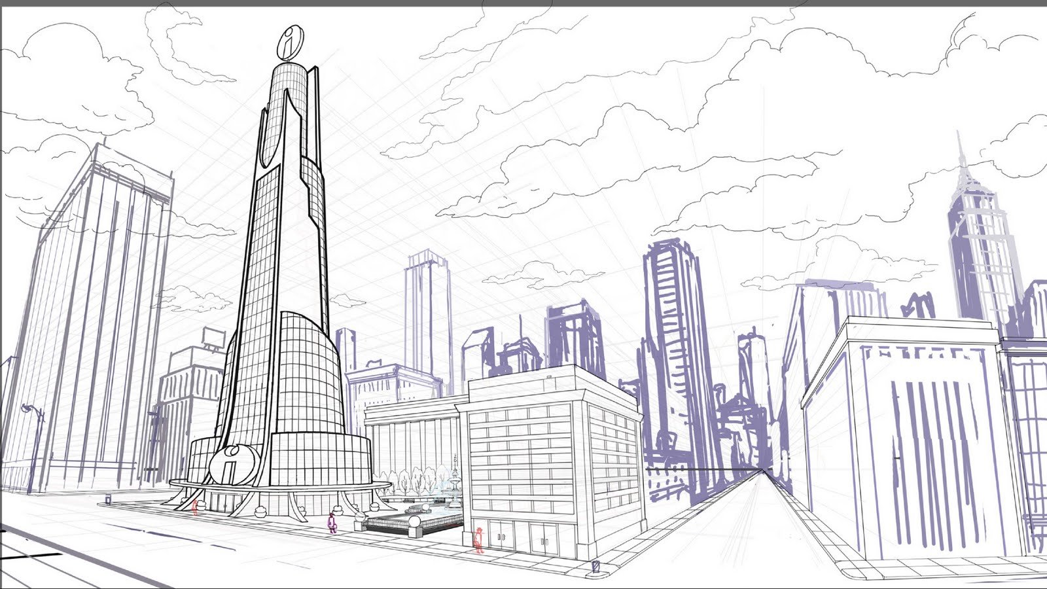Click the red figure beside the office doors
The width and height of the screenshot is (1047, 589).
[x=479, y=540]
